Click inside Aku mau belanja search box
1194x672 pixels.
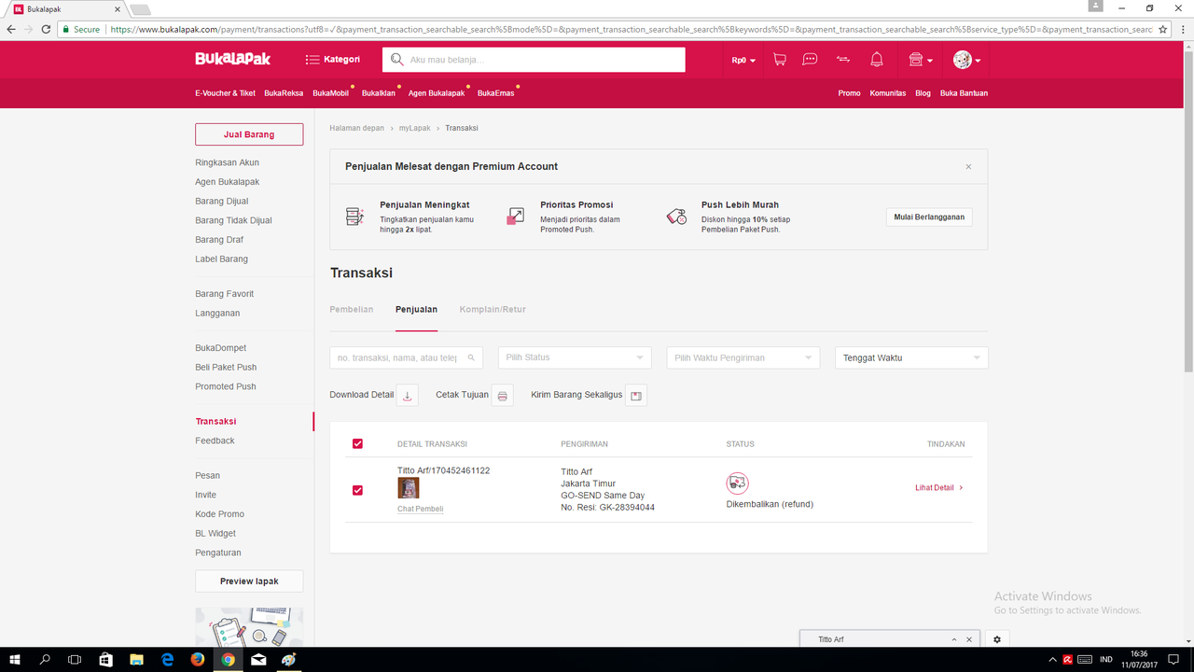(534, 60)
